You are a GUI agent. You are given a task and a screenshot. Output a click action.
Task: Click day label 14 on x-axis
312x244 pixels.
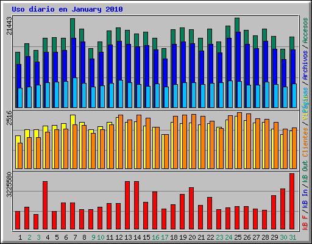click(x=137, y=237)
